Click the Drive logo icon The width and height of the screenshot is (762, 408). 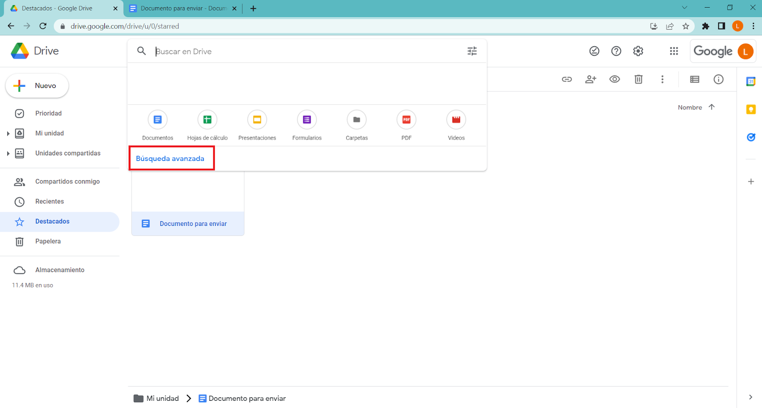[x=20, y=51]
